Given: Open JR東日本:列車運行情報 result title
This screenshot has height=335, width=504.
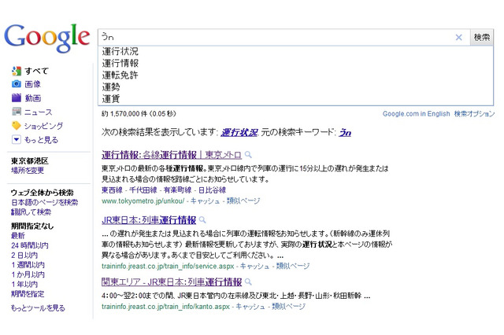Looking at the screenshot, I should point(149,220).
